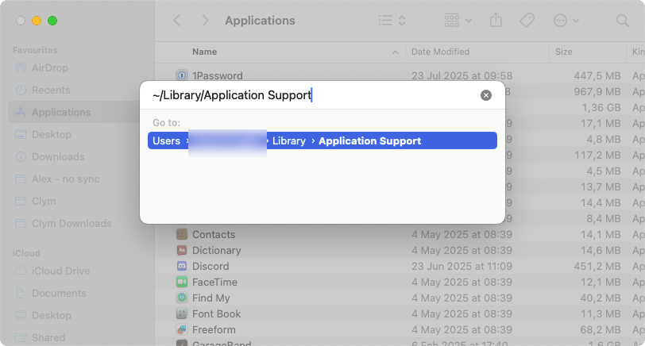This screenshot has height=346, width=645.
Task: Click the Discord app icon
Action: pos(181,267)
